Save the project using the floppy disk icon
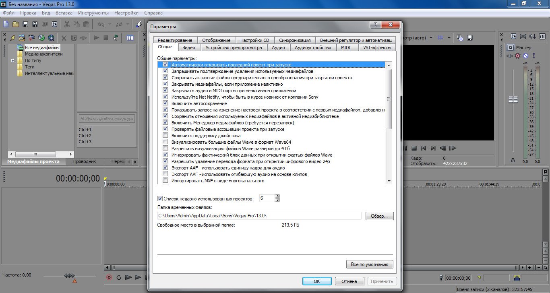The height and width of the screenshot is (293, 550). (x=25, y=25)
